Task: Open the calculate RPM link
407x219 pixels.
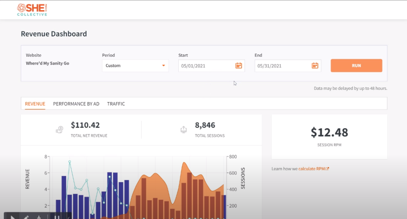Action: tap(314, 169)
